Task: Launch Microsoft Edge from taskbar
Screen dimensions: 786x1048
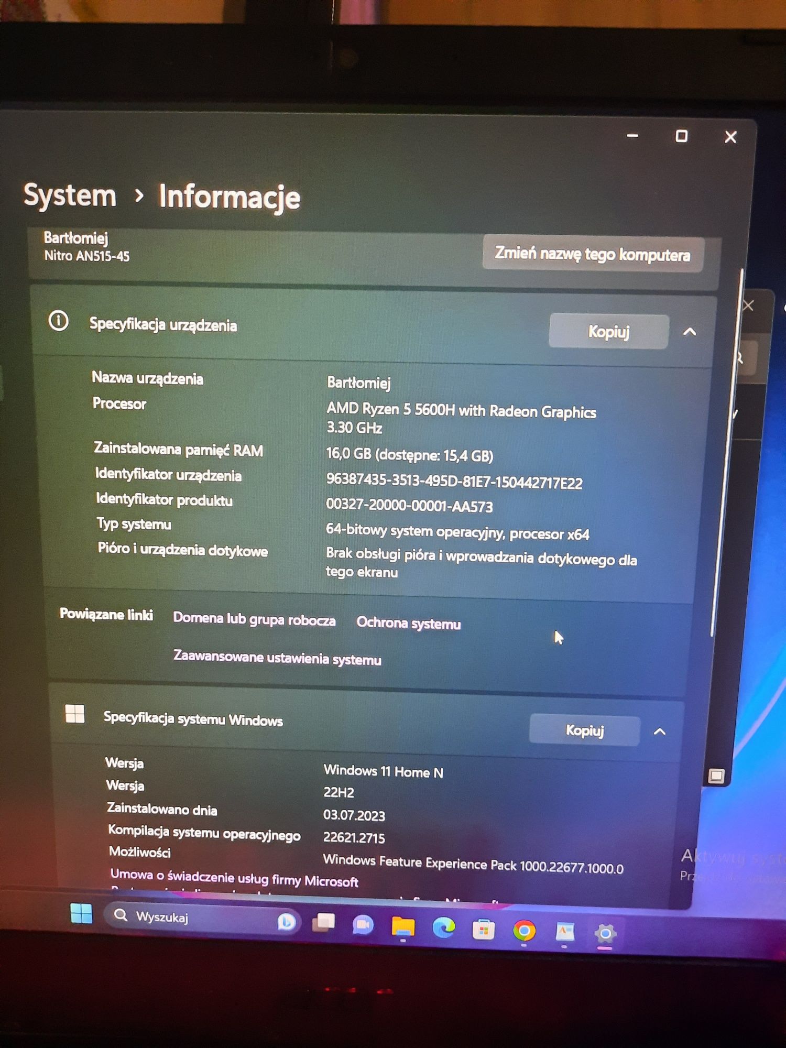Action: [x=443, y=928]
